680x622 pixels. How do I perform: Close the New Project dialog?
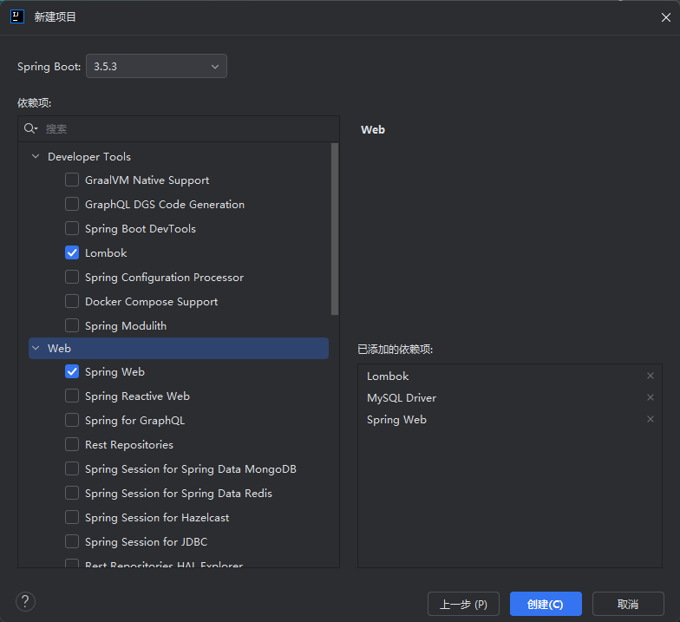click(x=664, y=16)
